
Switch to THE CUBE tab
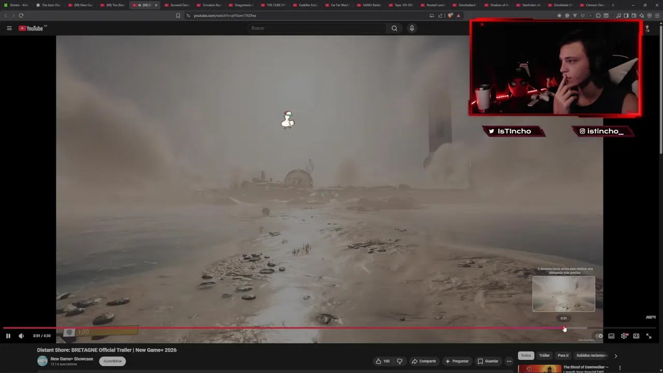coord(272,5)
